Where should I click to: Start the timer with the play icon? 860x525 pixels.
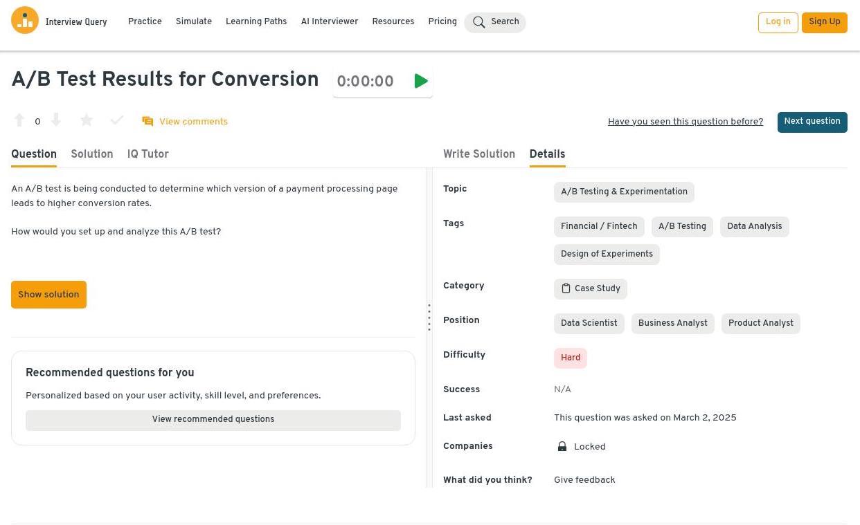420,82
